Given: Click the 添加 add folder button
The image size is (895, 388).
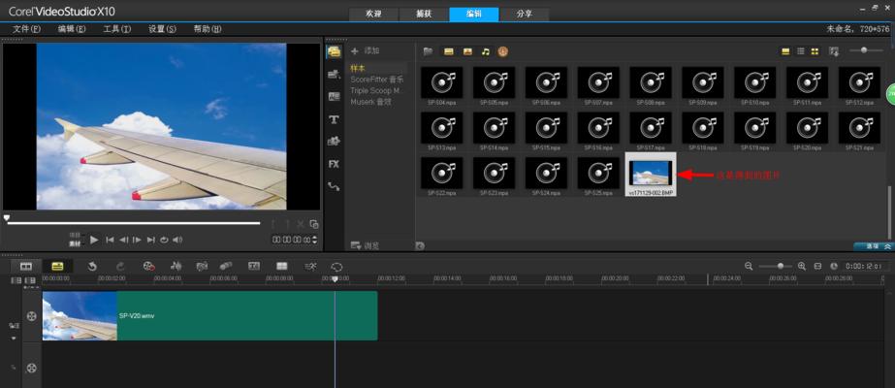Looking at the screenshot, I should click(366, 50).
